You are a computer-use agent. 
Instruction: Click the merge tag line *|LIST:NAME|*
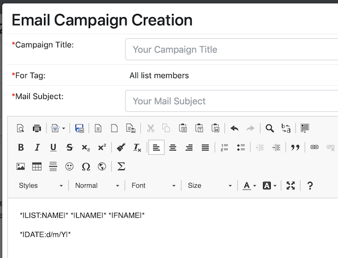click(x=44, y=215)
